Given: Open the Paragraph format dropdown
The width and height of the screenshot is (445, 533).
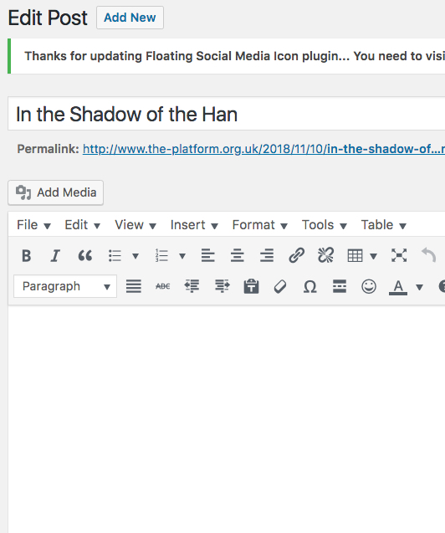Looking at the screenshot, I should pyautogui.click(x=65, y=286).
